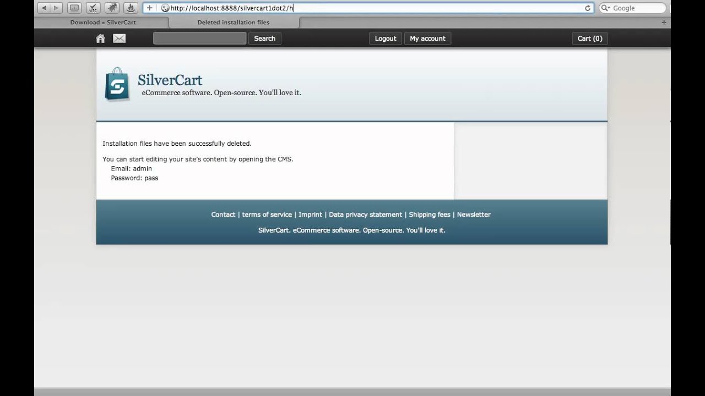705x396 pixels.
Task: Click the flame toolbar icon
Action: click(131, 8)
